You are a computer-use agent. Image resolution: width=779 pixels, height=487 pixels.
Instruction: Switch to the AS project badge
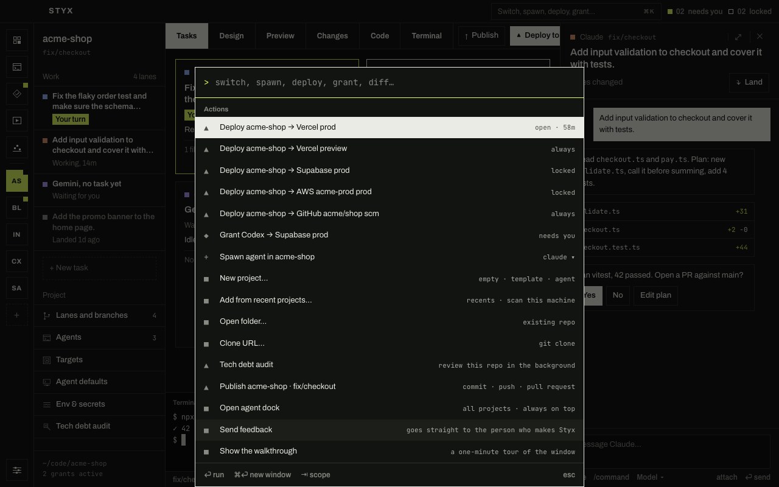click(17, 181)
